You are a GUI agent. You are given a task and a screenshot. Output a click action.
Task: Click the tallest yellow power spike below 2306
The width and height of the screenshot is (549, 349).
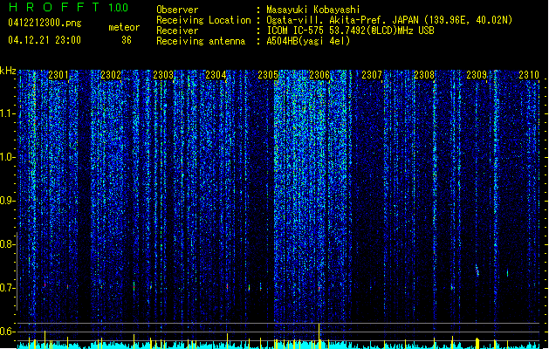coord(319,335)
